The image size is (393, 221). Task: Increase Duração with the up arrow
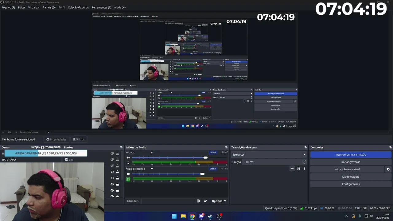pyautogui.click(x=305, y=160)
